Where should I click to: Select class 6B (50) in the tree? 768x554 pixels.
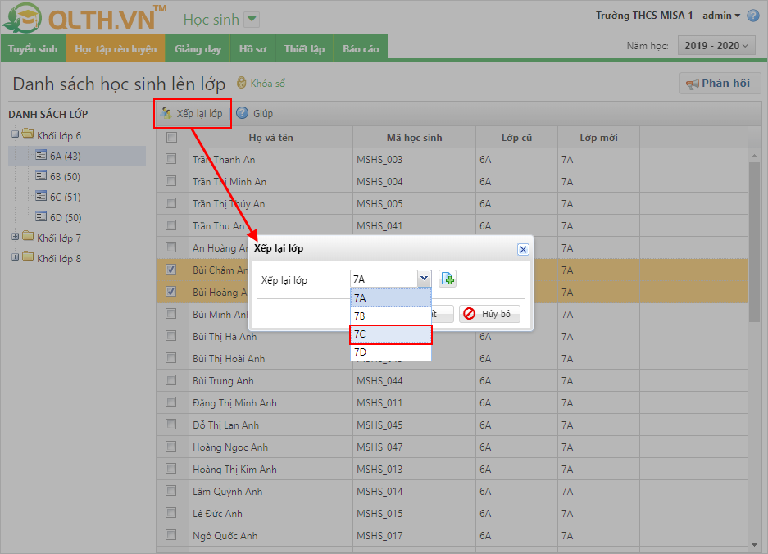65,176
